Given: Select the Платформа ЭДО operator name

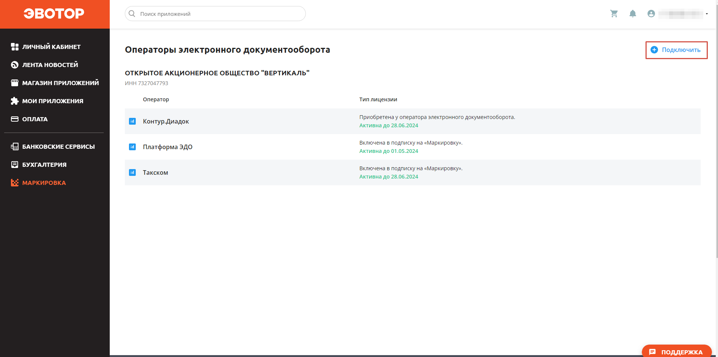Looking at the screenshot, I should point(167,147).
